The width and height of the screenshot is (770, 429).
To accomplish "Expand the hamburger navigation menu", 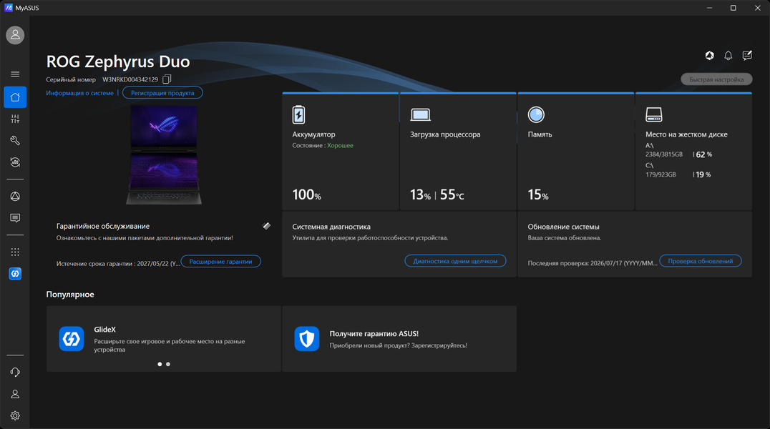I will (15, 74).
